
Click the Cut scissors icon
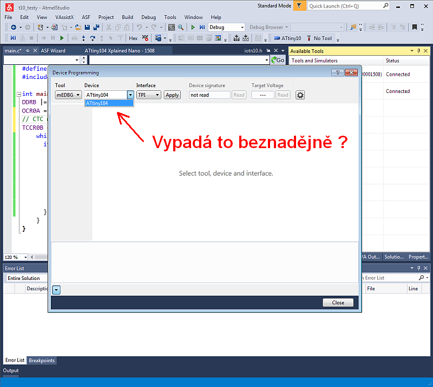pyautogui.click(x=109, y=28)
